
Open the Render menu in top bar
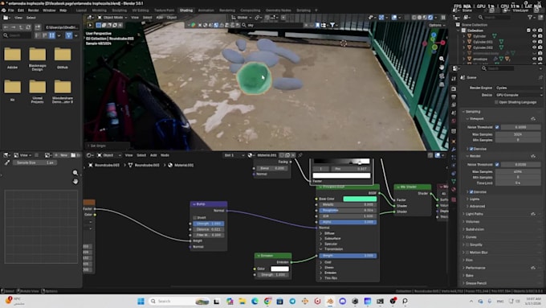(x=34, y=10)
